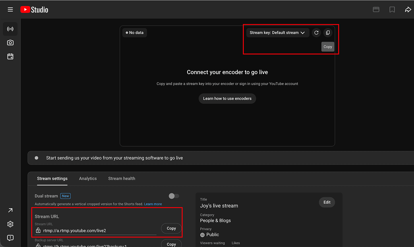This screenshot has height=247, width=414.
Task: Switch to the Analytics tab
Action: point(88,179)
